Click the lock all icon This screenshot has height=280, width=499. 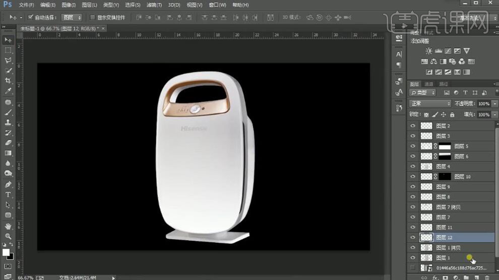tap(452, 115)
